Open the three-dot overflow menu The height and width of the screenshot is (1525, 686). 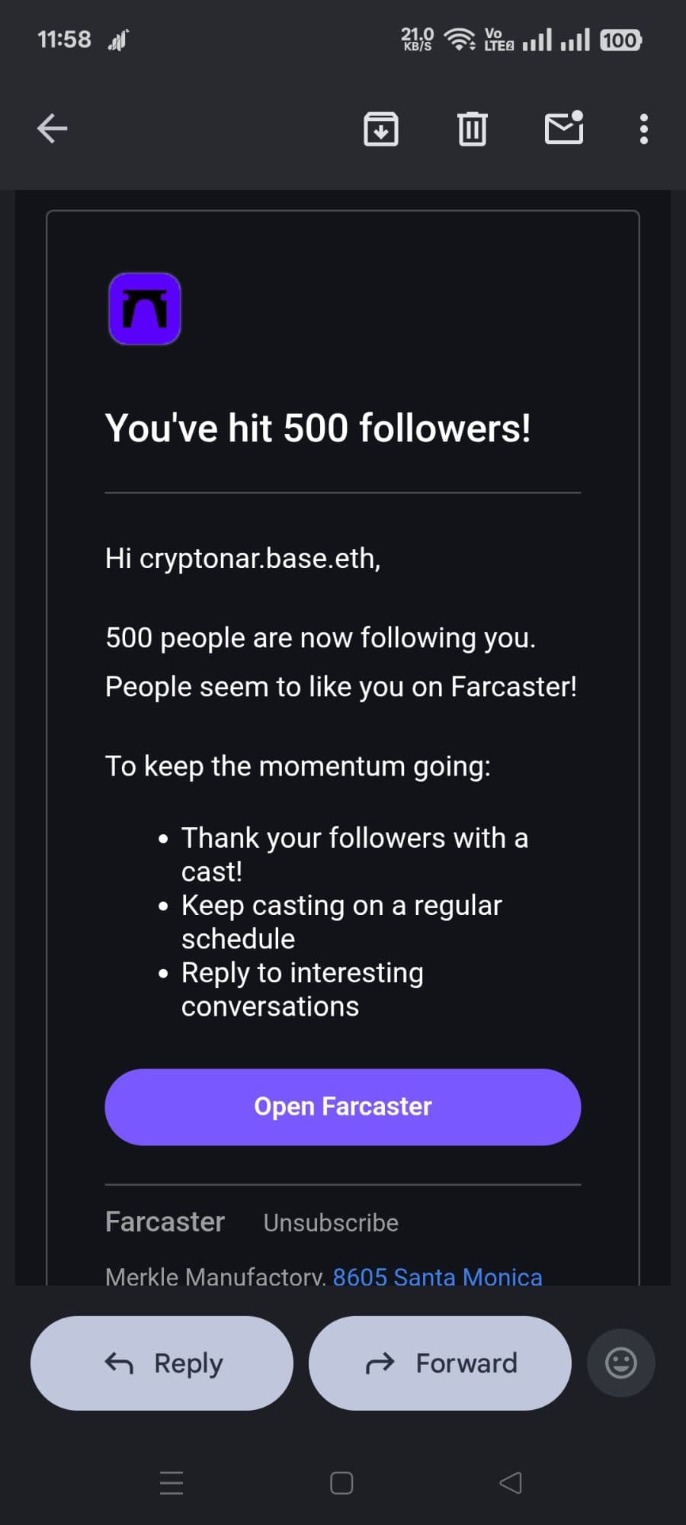pos(644,129)
